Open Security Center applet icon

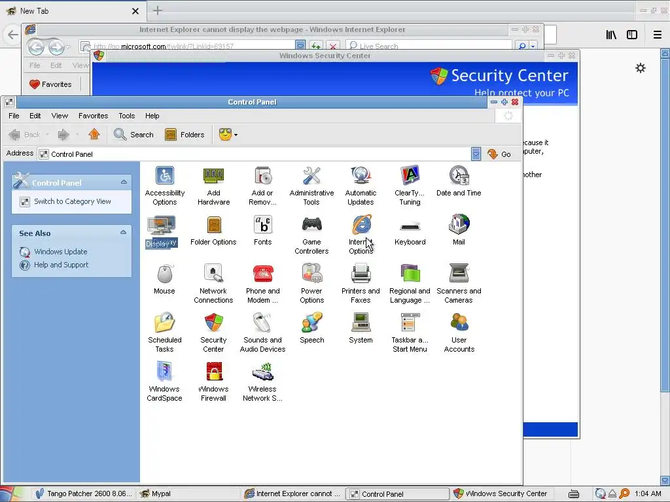tap(213, 333)
